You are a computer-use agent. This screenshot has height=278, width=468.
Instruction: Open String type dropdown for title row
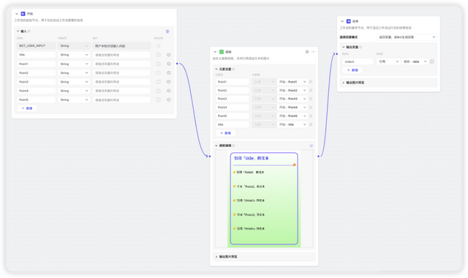tap(74, 55)
